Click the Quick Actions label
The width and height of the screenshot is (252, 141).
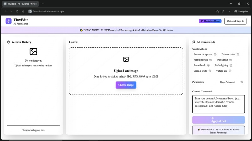(x=199, y=49)
